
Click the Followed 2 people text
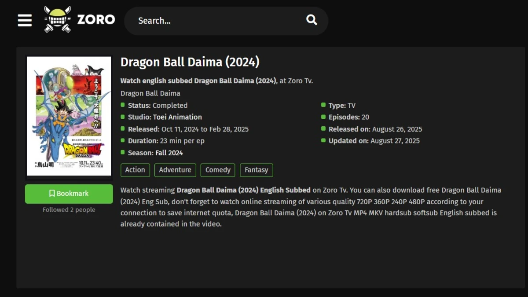pos(69,210)
